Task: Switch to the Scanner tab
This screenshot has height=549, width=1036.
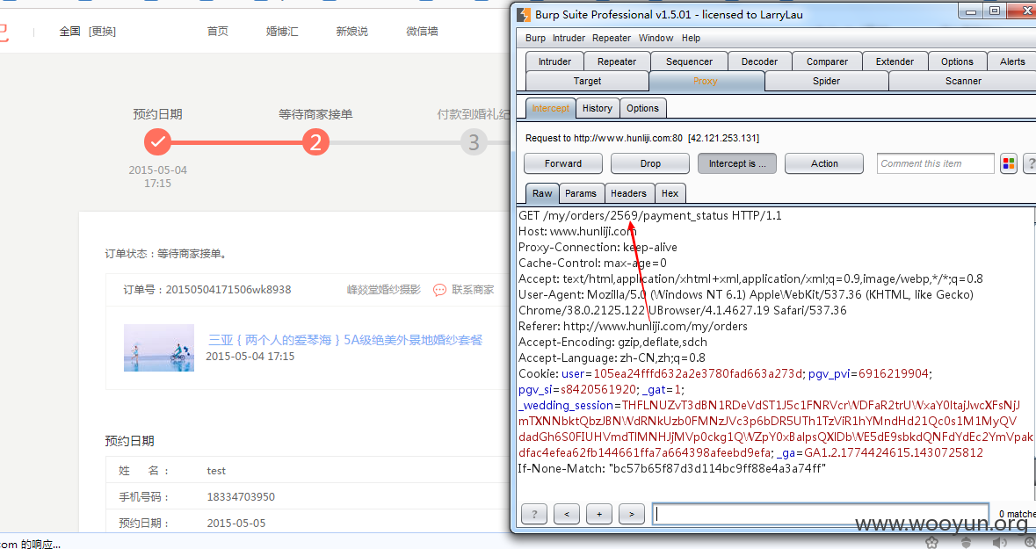Action: (963, 81)
